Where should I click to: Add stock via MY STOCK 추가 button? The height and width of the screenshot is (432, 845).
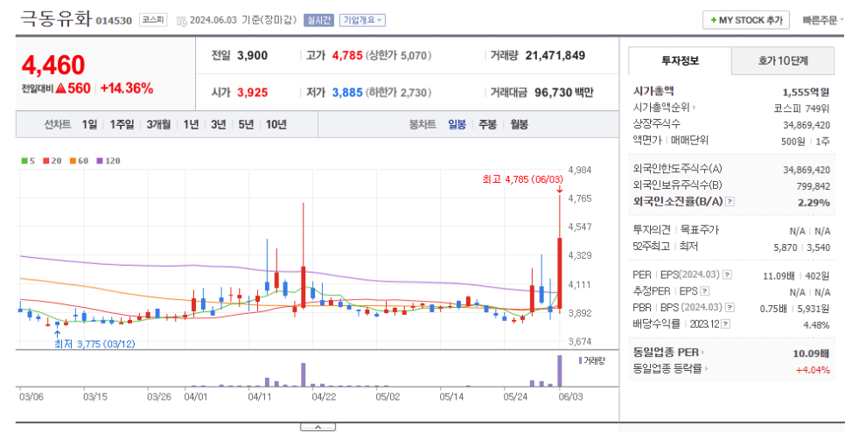746,20
